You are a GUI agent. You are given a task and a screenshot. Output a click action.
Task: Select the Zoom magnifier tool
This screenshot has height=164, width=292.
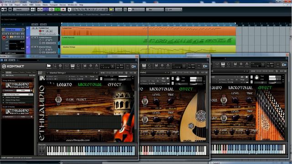pyautogui.click(x=86, y=10)
